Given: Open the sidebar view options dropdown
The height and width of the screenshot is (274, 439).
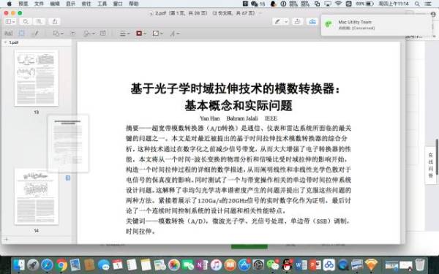Looking at the screenshot, I should (x=10, y=21).
